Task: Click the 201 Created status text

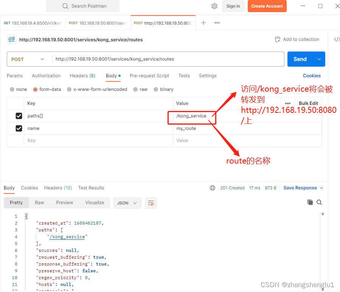Action: (x=232, y=188)
